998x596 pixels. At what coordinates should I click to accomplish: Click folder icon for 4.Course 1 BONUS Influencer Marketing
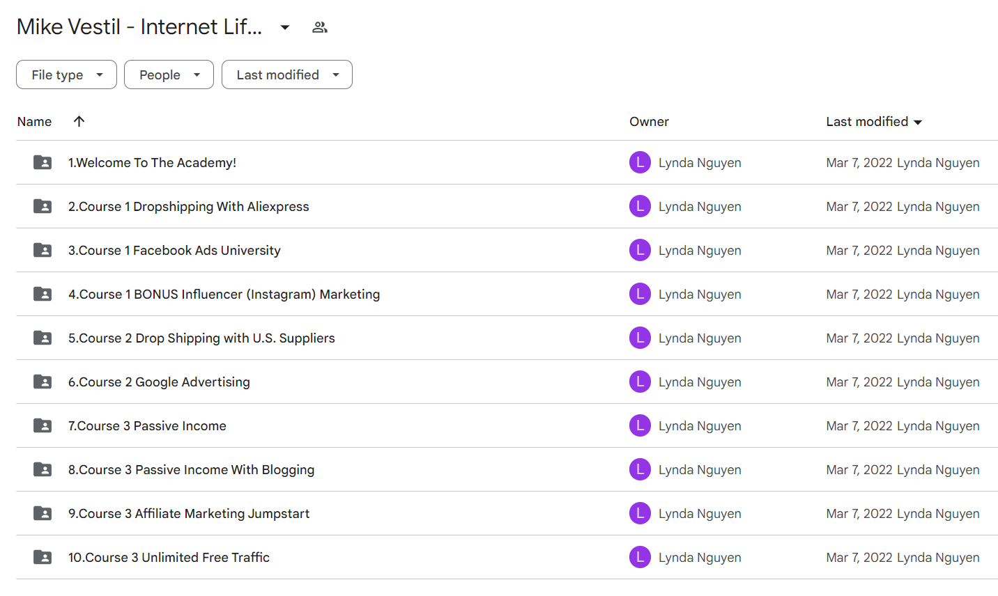(x=43, y=294)
